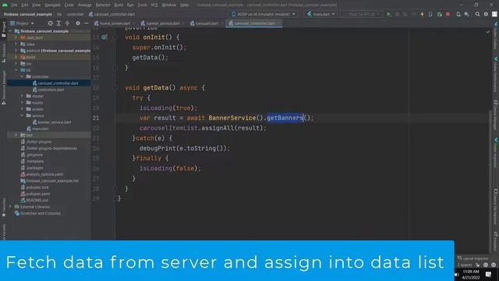This screenshot has width=499, height=281.
Task: Click the AVD Manager device icon
Action: tap(458, 14)
